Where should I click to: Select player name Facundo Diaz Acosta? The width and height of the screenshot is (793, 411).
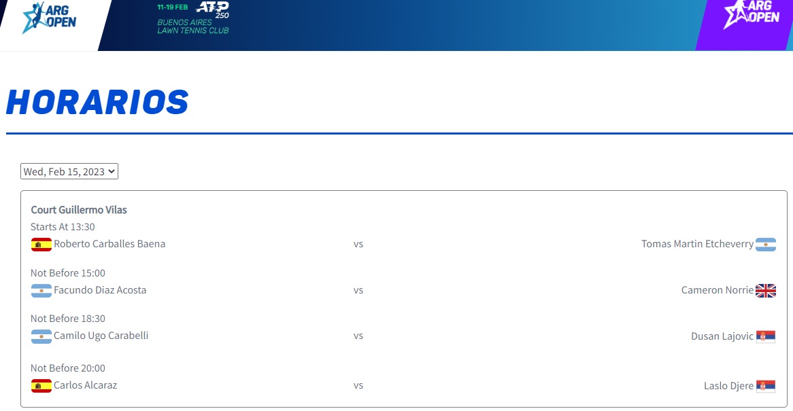(x=99, y=290)
